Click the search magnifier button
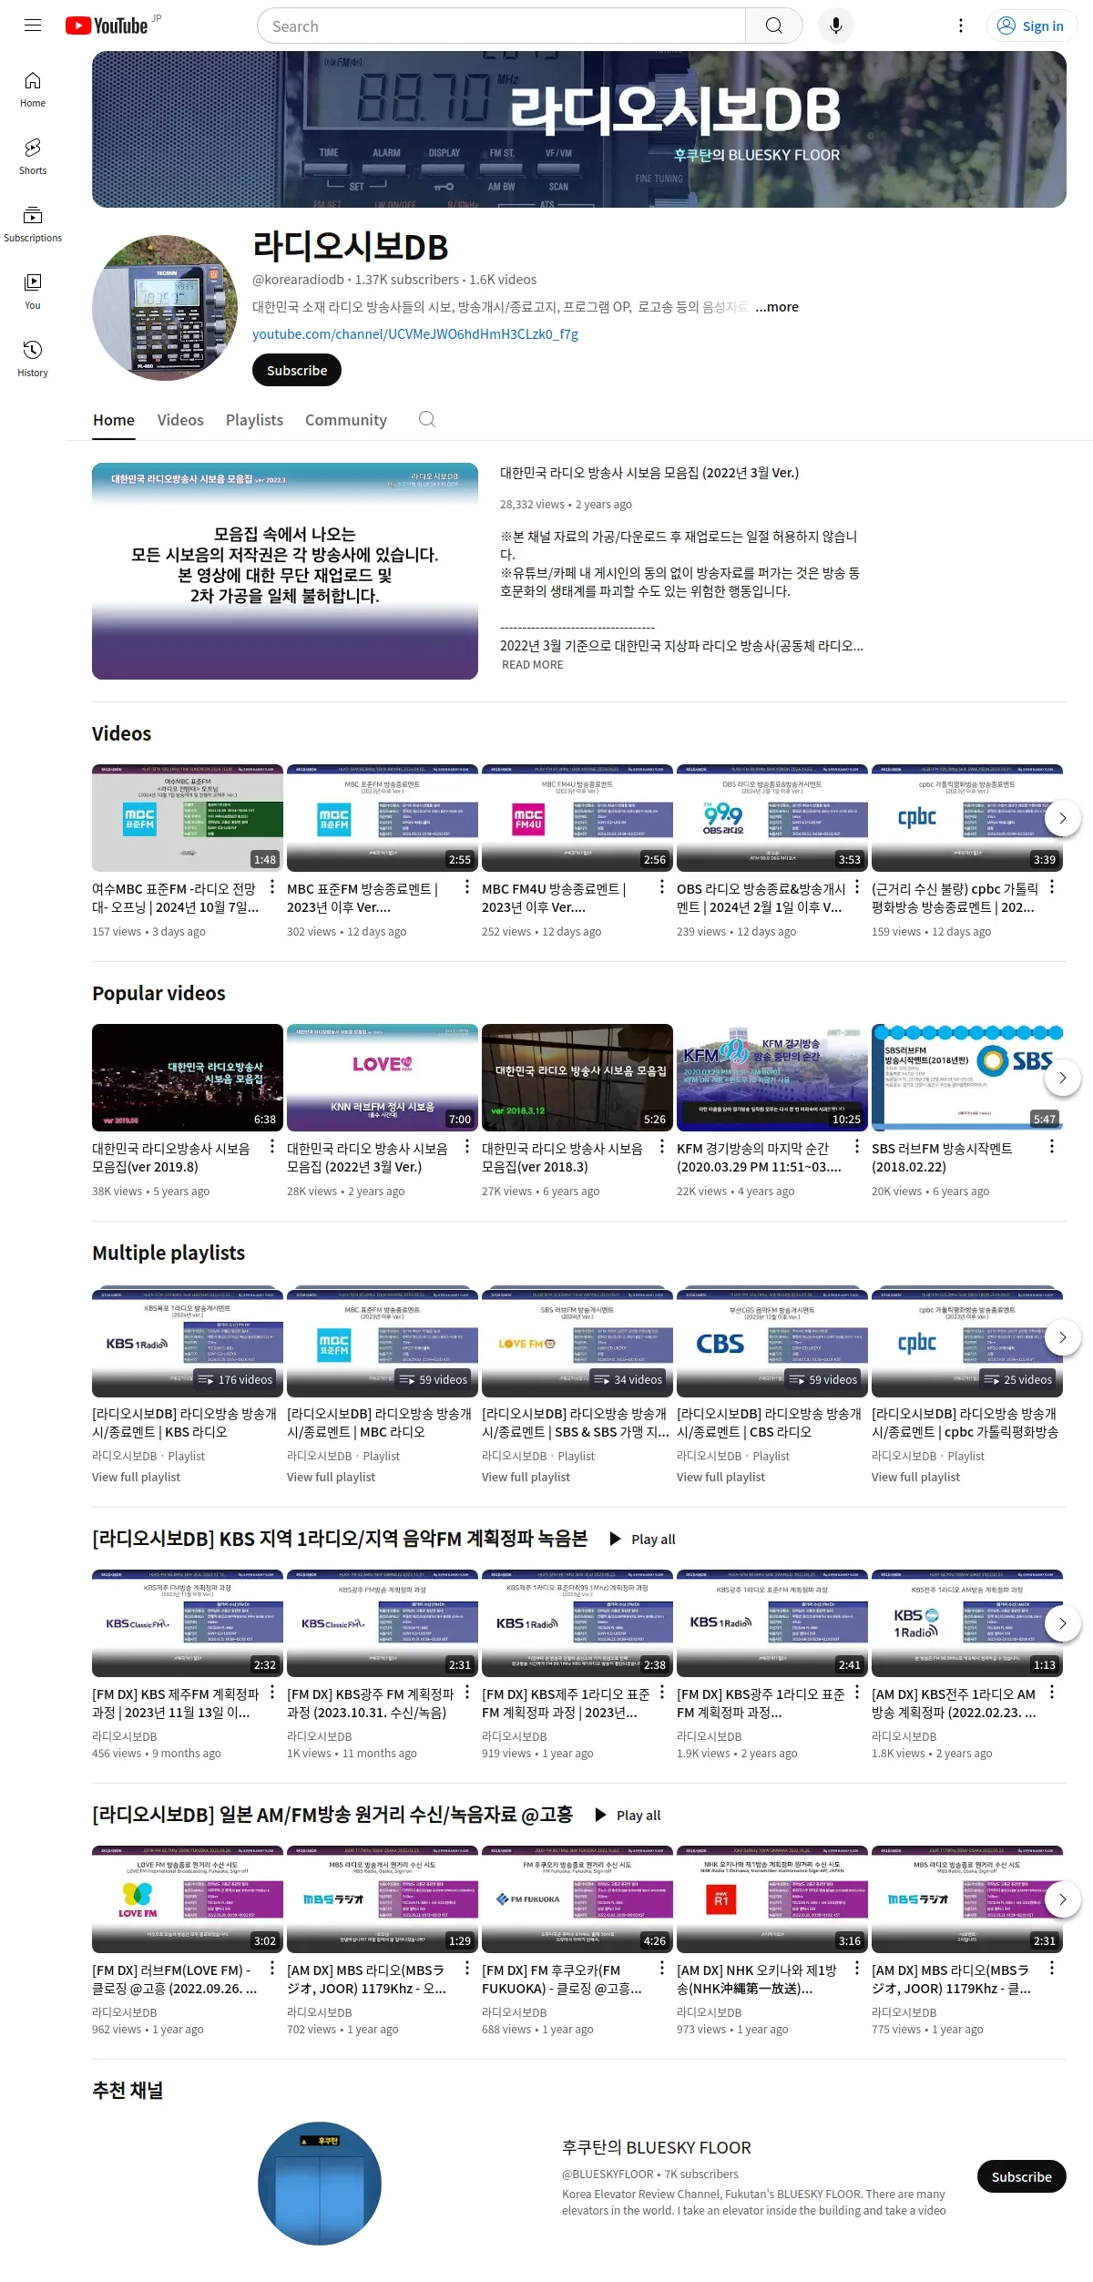Screen dimensions: 1093x2282 click(x=773, y=26)
